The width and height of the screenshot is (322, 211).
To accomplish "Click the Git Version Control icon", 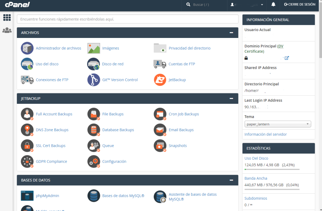I will coord(93,80).
